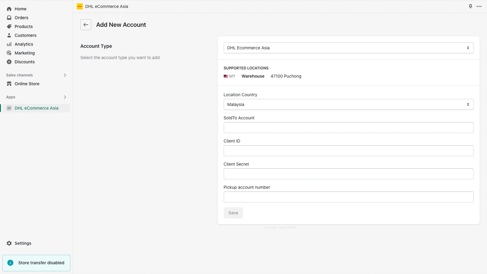Click the Save button
Image resolution: width=487 pixels, height=274 pixels.
click(233, 213)
